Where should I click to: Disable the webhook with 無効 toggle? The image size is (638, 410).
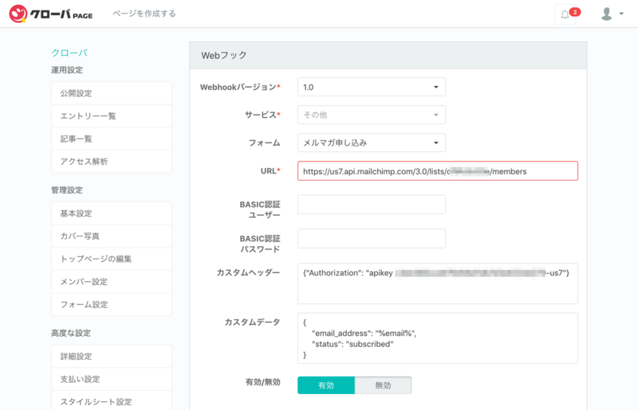[x=383, y=385]
